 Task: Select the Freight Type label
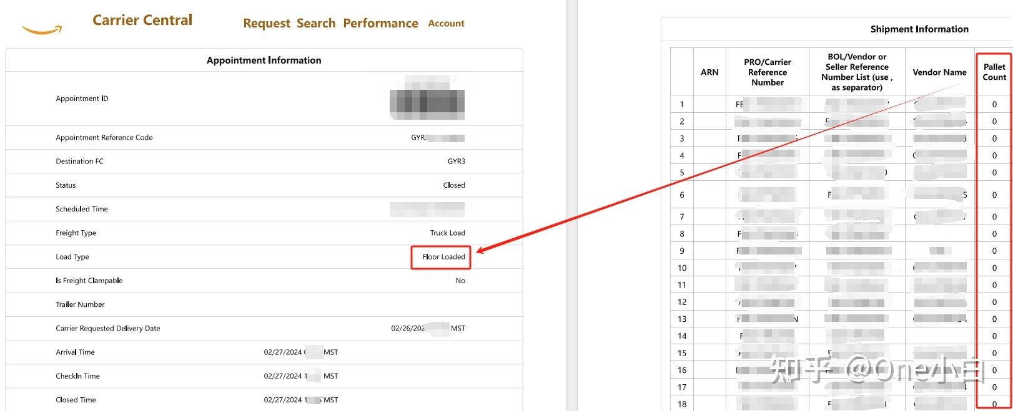tap(76, 233)
